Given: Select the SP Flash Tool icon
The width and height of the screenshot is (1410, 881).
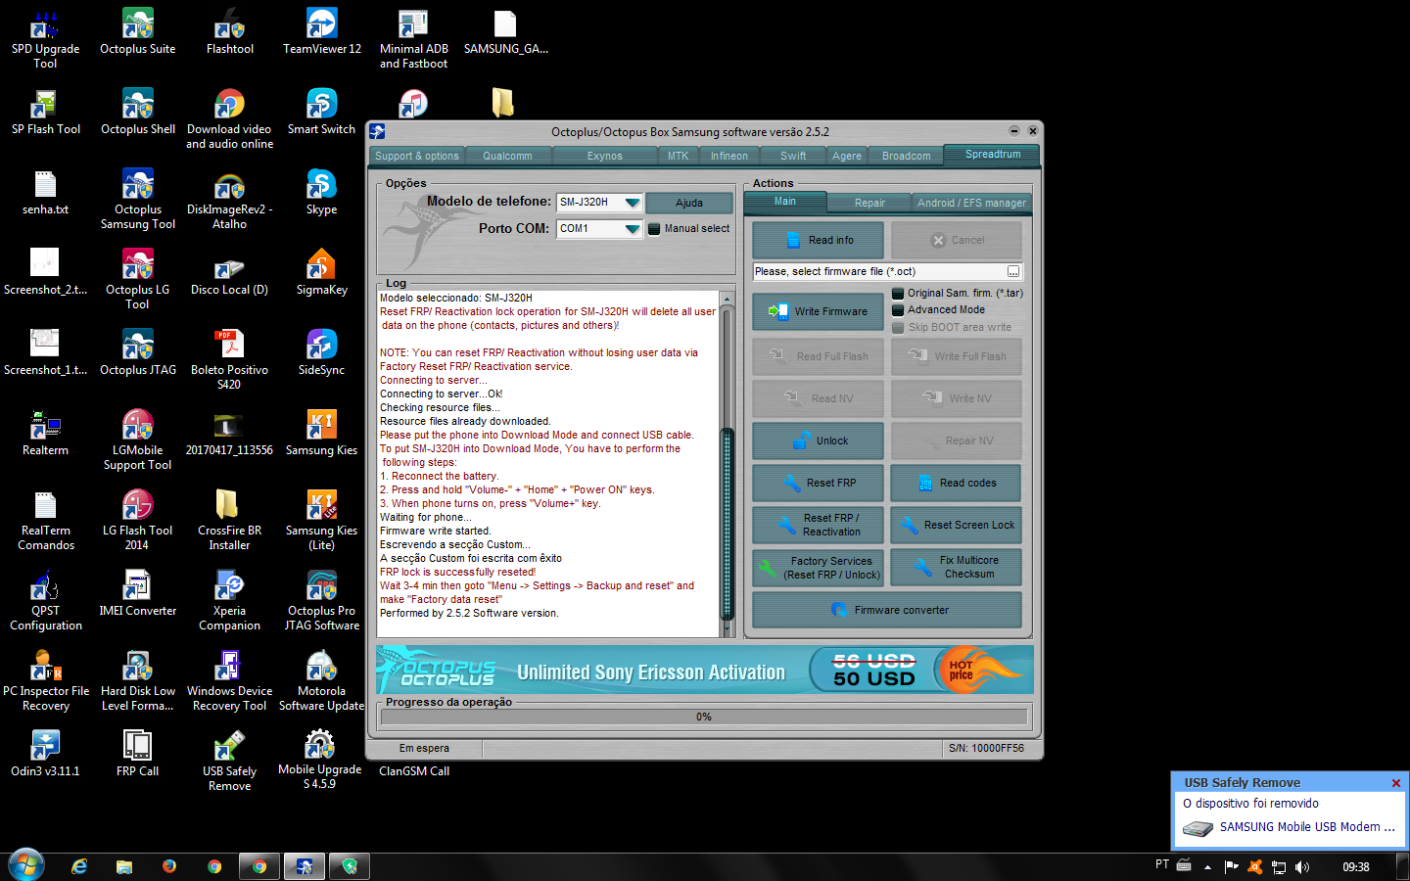Looking at the screenshot, I should (45, 112).
